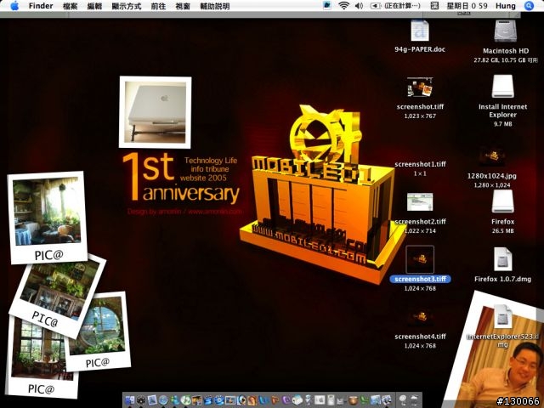Click the Wi-Fi status icon in menu bar
This screenshot has height=408, width=544.
[343, 6]
